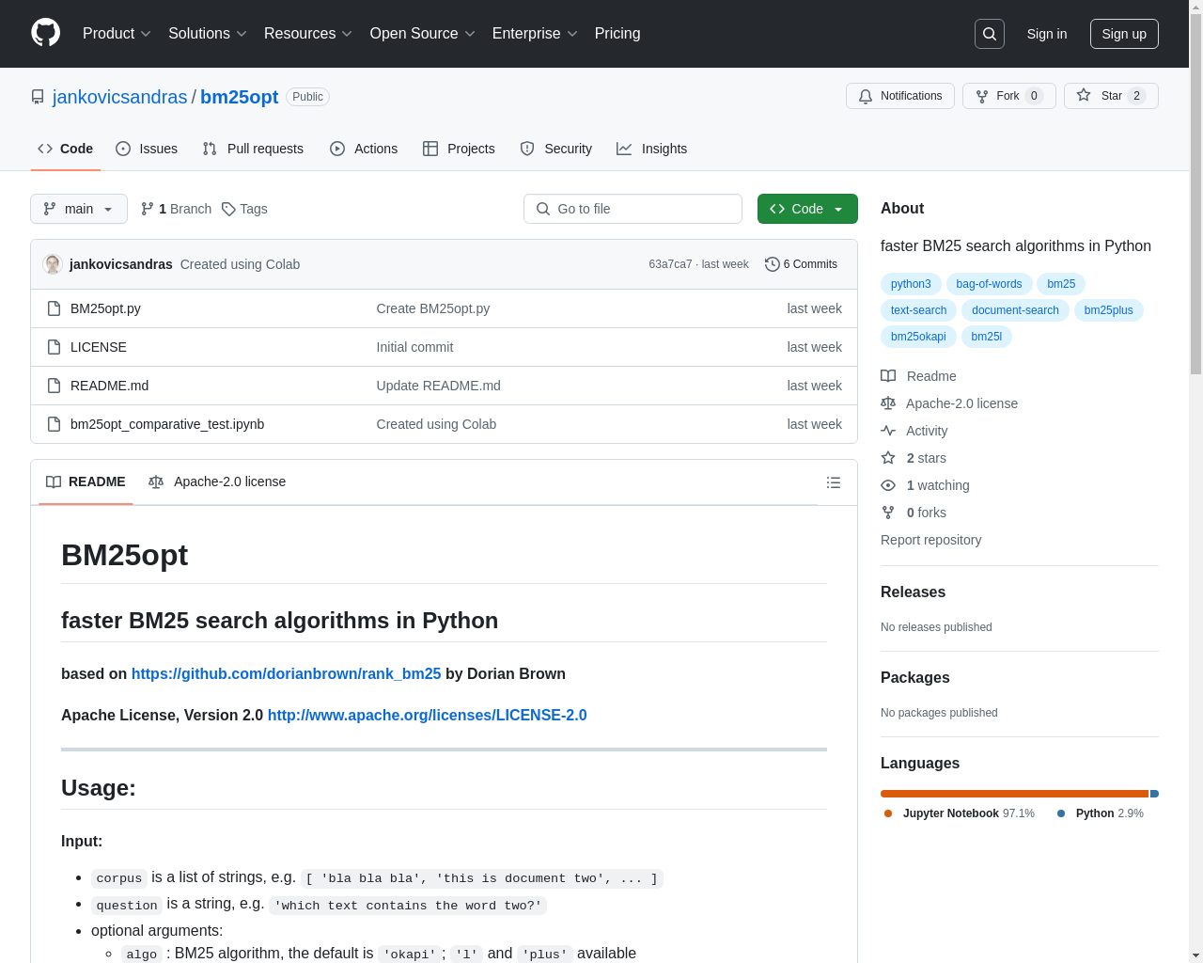
Task: Click the Jupyter Notebook 97.1% language entry
Action: pyautogui.click(x=960, y=813)
